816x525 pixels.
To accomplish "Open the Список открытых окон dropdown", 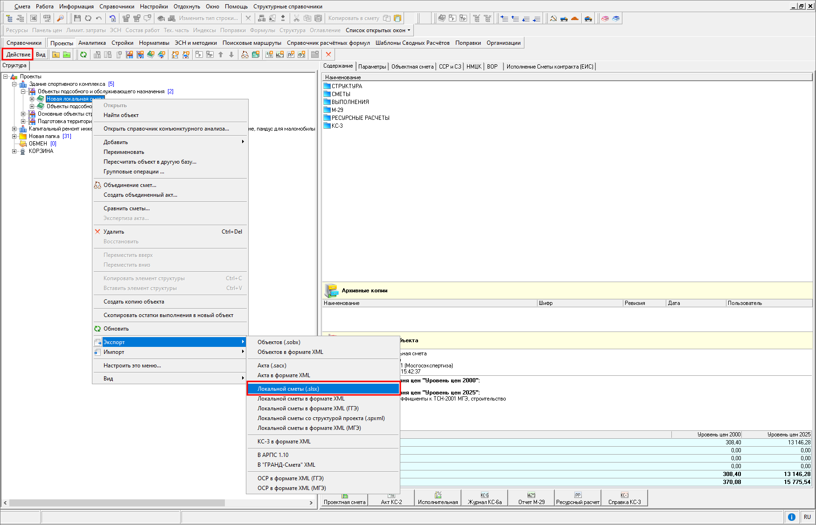I will pos(378,30).
